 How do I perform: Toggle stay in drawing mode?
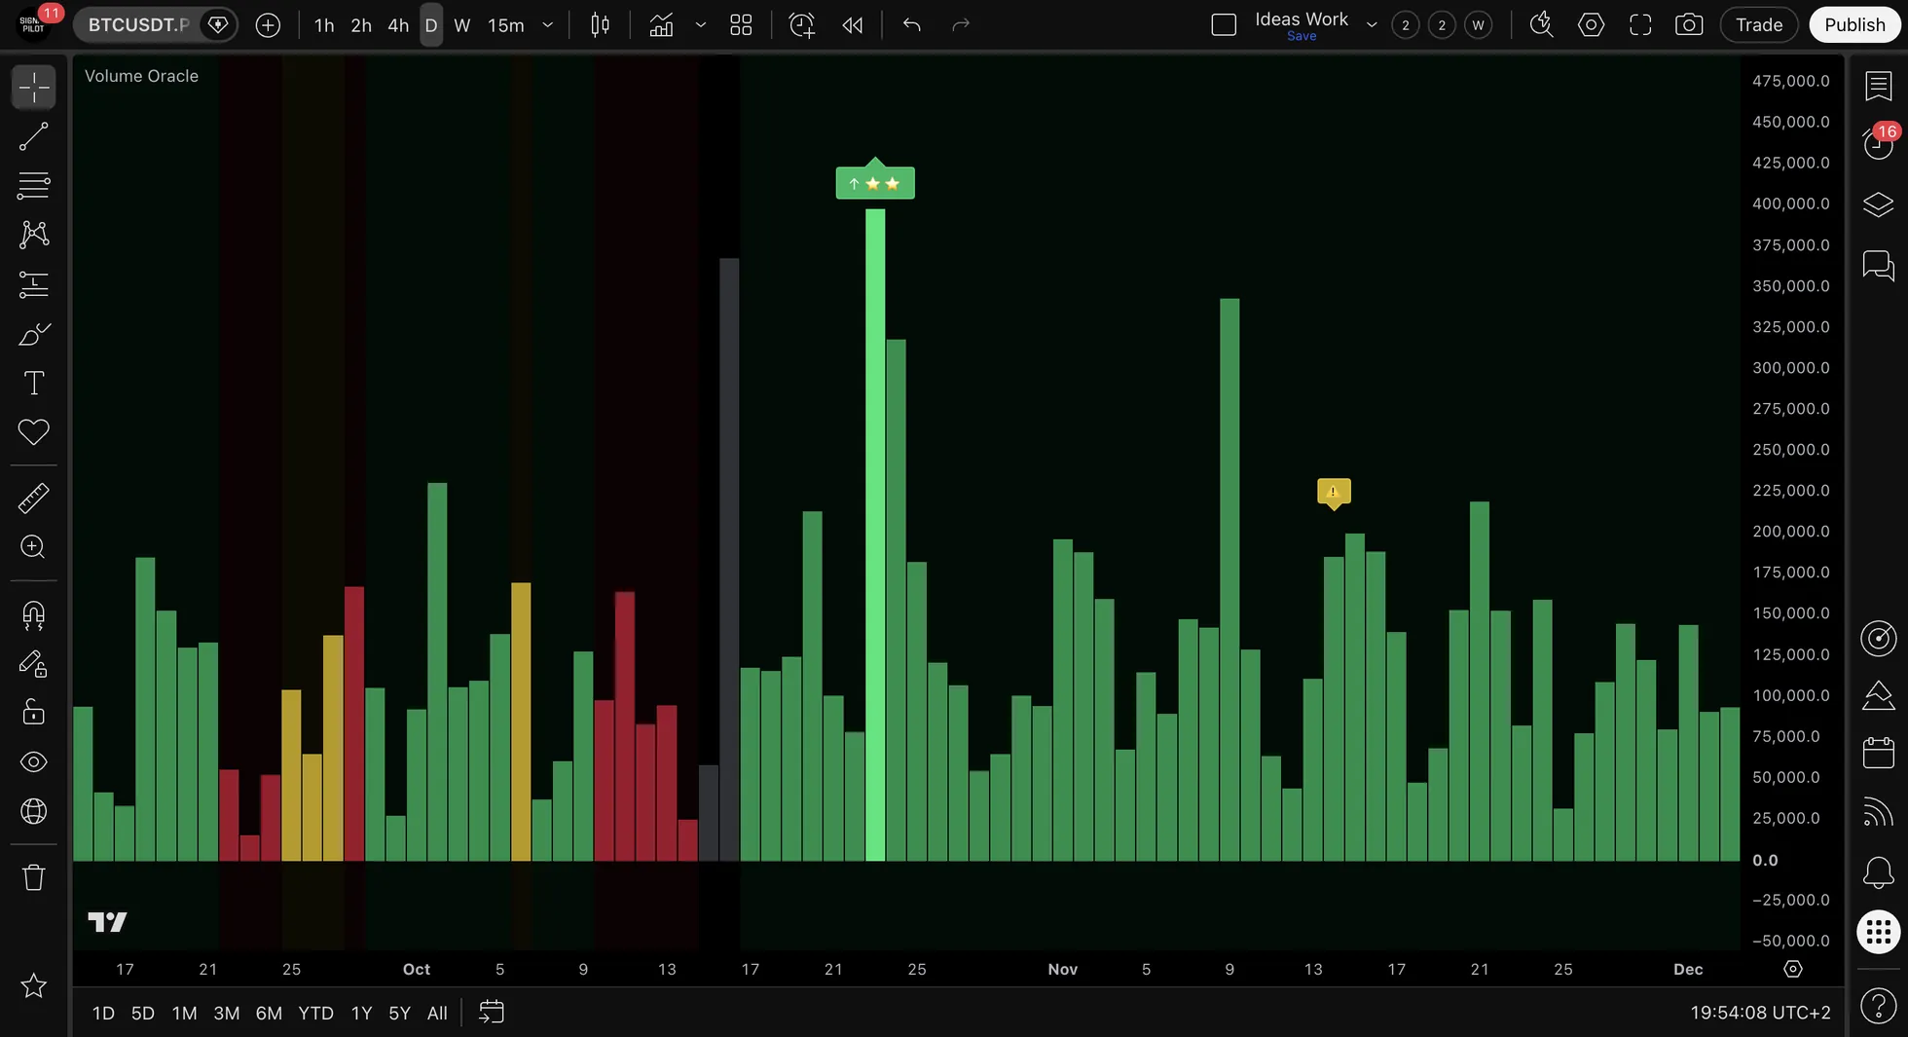33,664
